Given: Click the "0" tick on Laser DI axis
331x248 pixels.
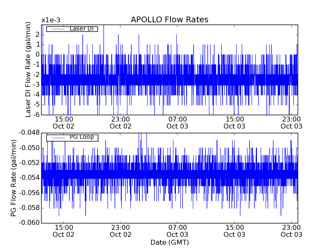Looking at the screenshot, I should pos(37,54).
